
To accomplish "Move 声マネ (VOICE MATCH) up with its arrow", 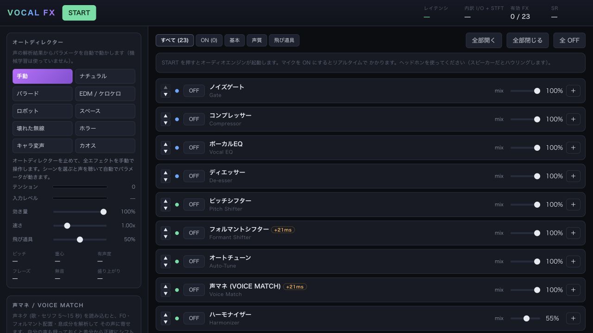I will tap(165, 287).
